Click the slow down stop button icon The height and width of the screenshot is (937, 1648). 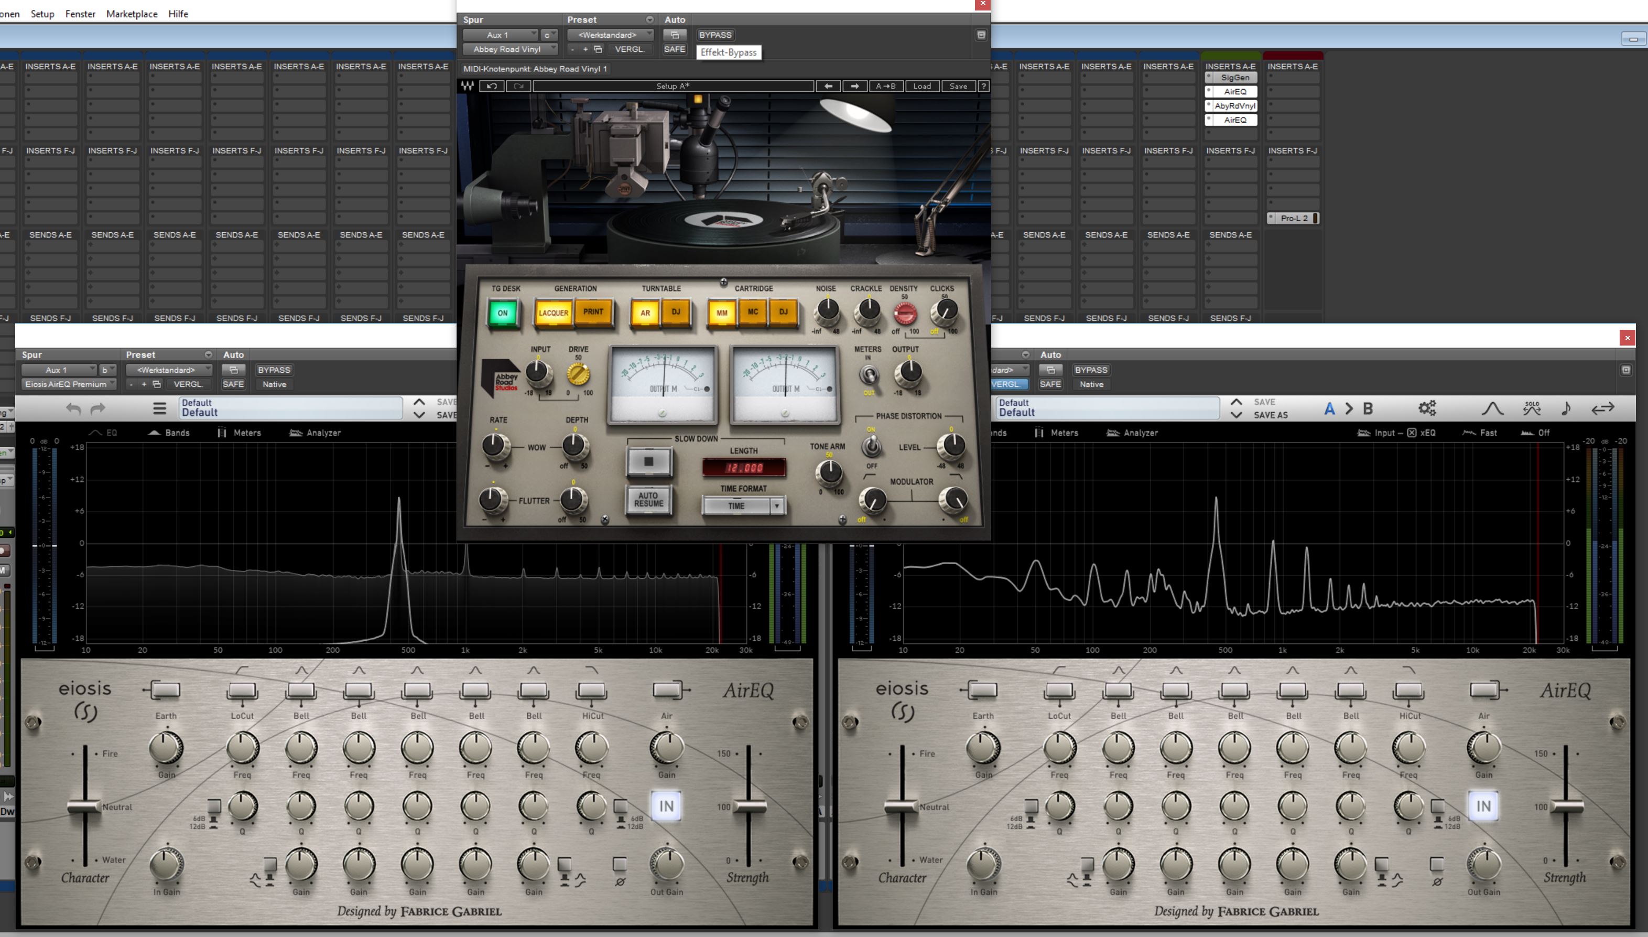[649, 461]
